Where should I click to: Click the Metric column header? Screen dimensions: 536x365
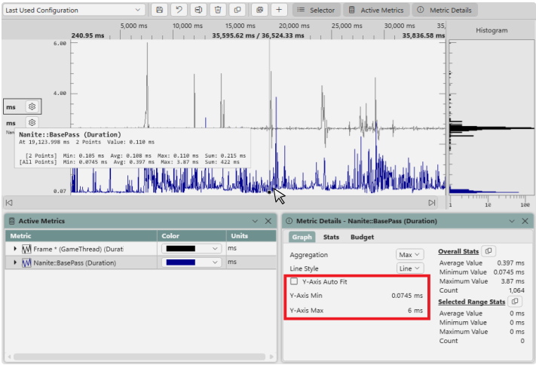(81, 236)
